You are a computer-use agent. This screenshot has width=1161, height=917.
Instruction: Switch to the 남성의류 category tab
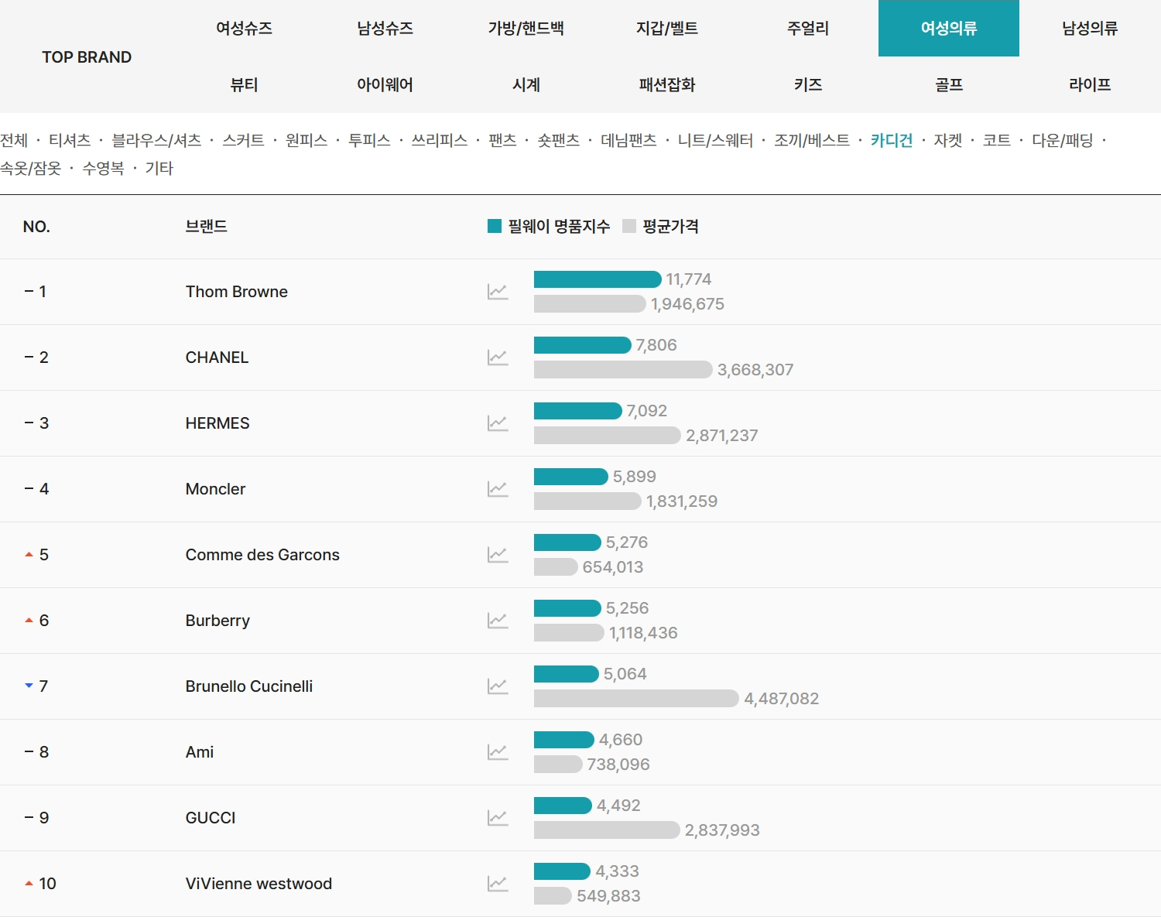1090,29
